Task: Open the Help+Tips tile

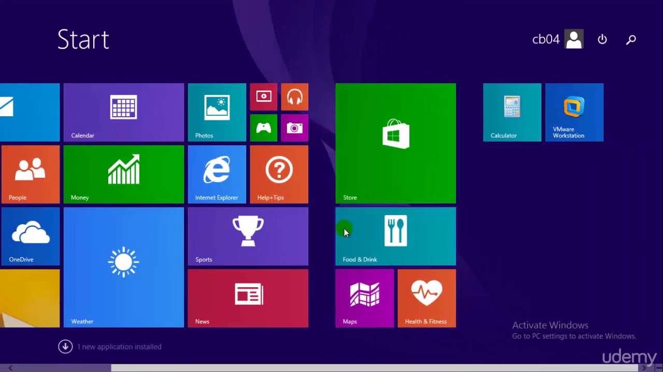Action: click(279, 174)
